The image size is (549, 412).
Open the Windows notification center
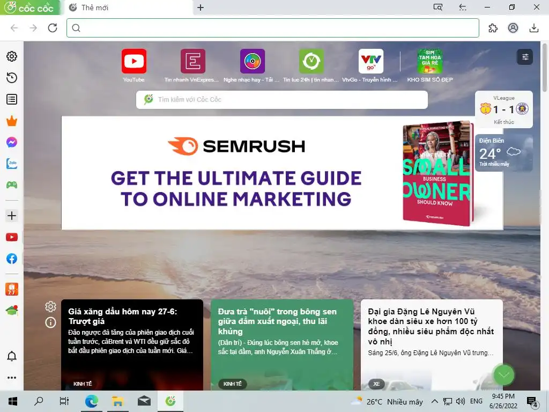pyautogui.click(x=532, y=402)
